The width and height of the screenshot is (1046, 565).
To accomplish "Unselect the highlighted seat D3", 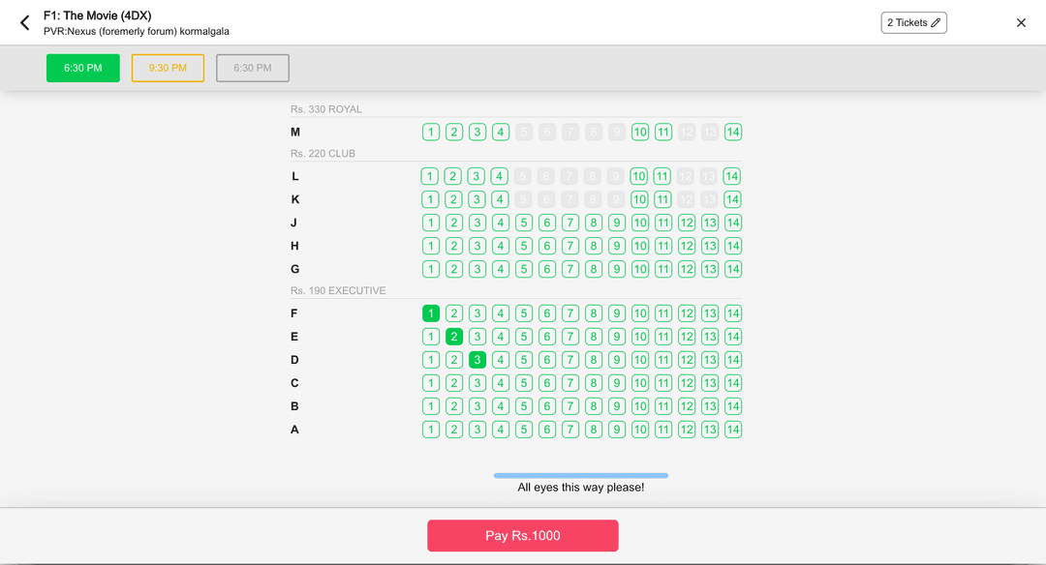I will [x=477, y=360].
